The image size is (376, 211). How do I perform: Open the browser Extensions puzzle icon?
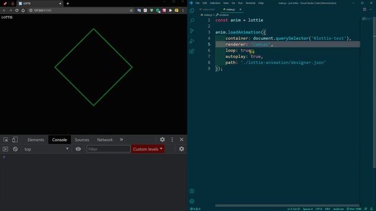pos(170,11)
